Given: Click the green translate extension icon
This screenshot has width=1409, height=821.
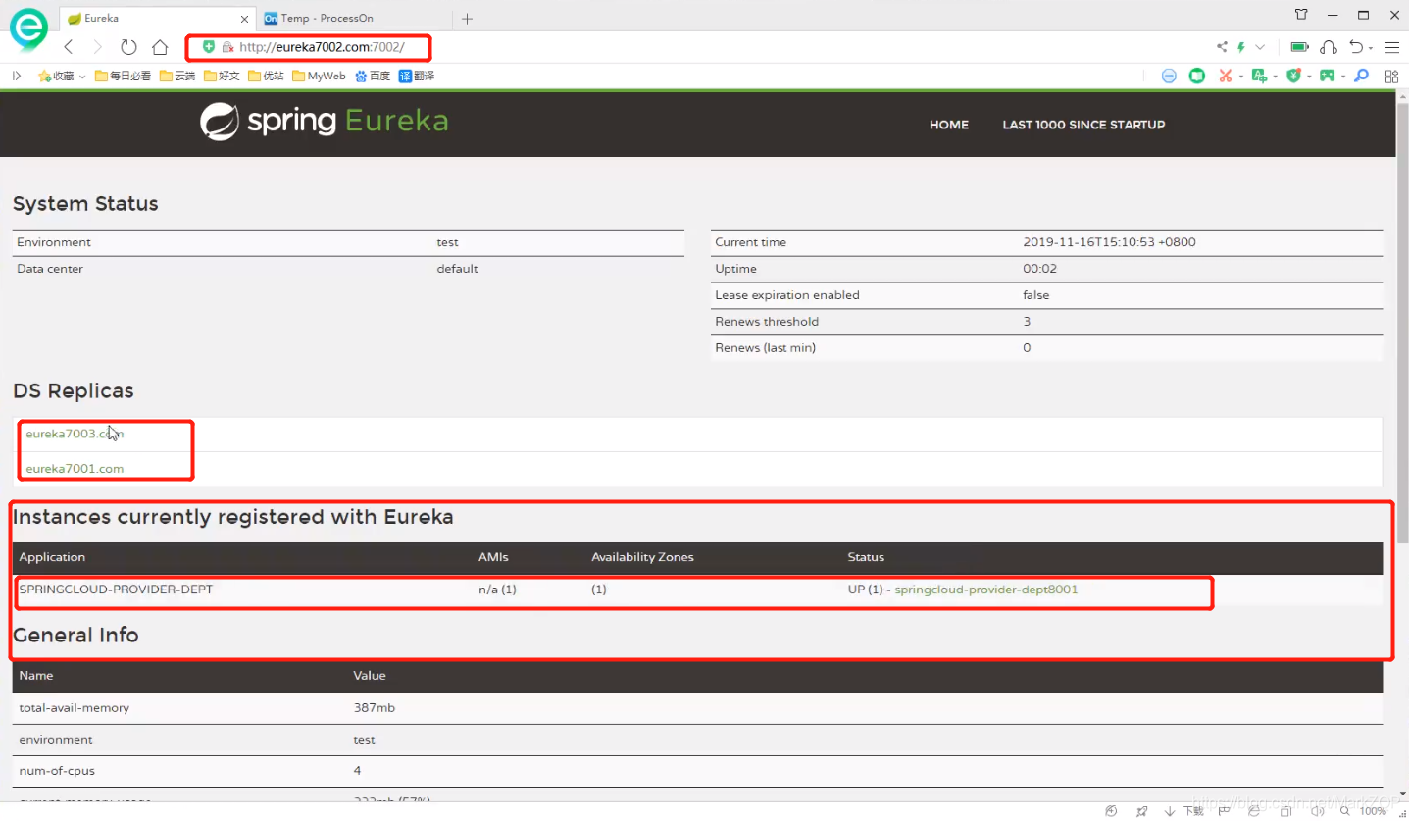Looking at the screenshot, I should [1259, 76].
